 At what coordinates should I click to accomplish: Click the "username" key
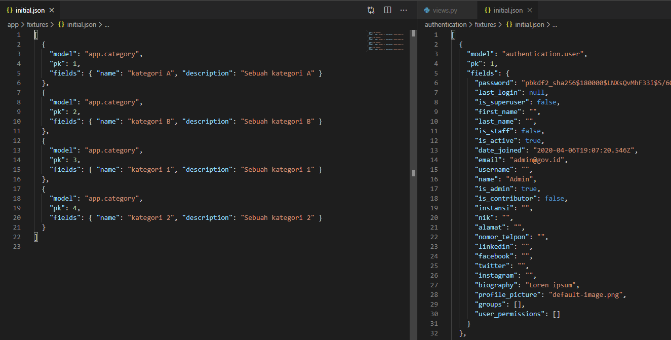(x=494, y=170)
